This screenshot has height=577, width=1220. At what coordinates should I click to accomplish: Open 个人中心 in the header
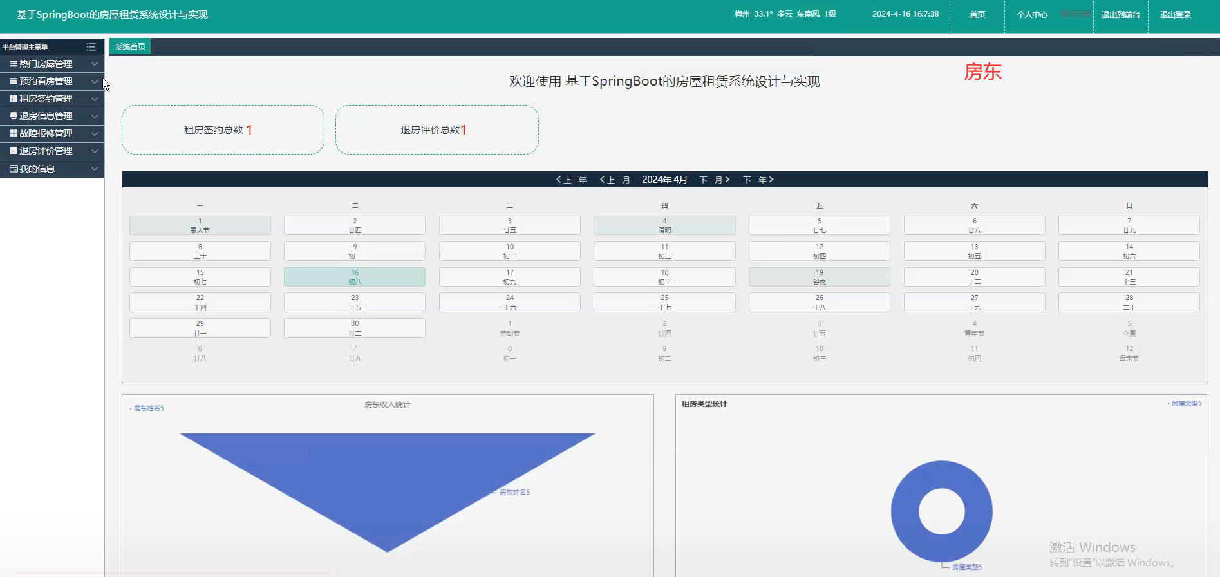click(x=1032, y=14)
